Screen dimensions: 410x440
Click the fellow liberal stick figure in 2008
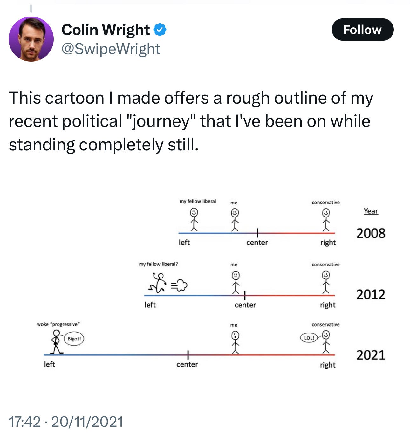coord(194,220)
